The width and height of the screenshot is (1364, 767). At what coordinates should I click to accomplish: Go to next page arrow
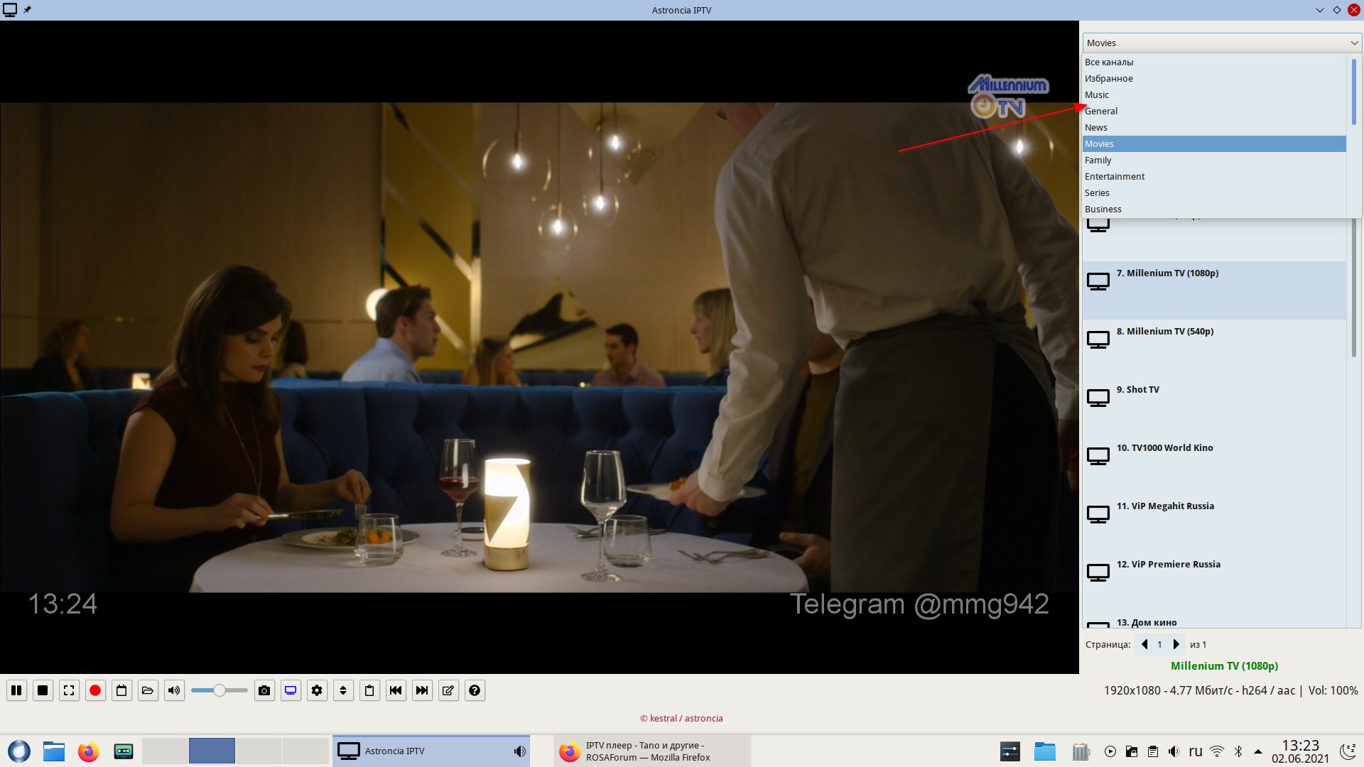[x=1176, y=645]
